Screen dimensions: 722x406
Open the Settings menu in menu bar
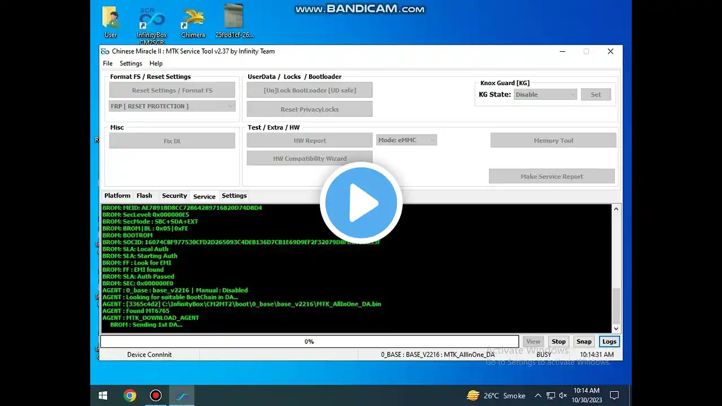[131, 64]
